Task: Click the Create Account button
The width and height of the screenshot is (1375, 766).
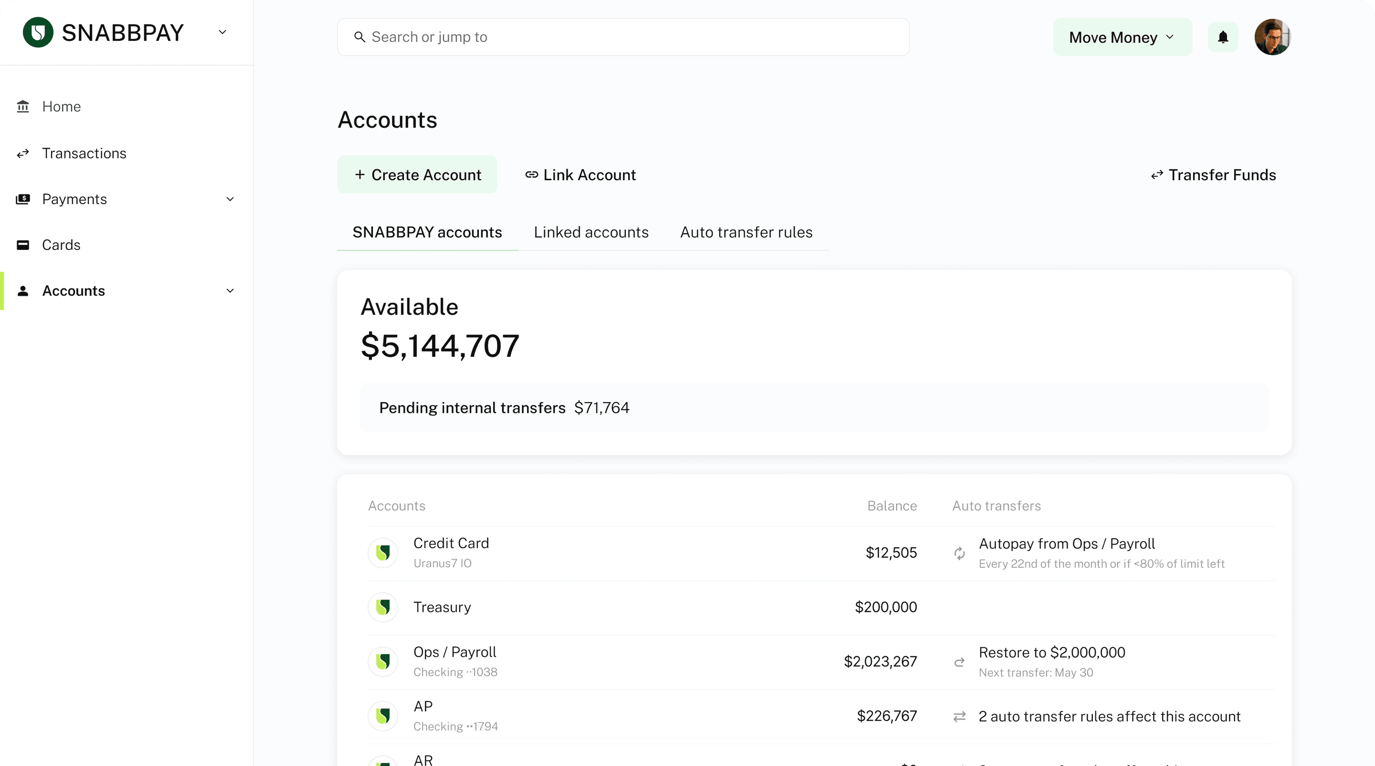Action: click(417, 175)
